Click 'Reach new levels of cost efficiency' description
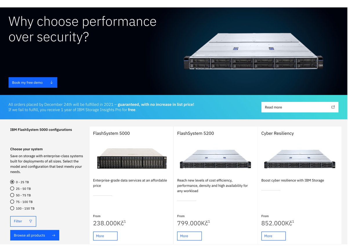Image resolution: width=348 pixels, height=252 pixels. point(213,186)
